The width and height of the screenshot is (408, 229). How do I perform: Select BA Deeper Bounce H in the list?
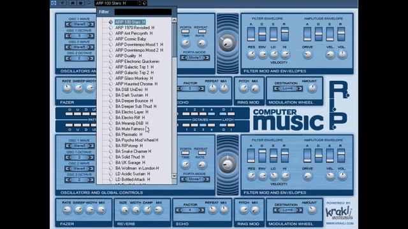[134, 101]
